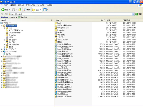Sort by the 種類 column header
The image size is (143, 107).
pyautogui.click(x=114, y=20)
